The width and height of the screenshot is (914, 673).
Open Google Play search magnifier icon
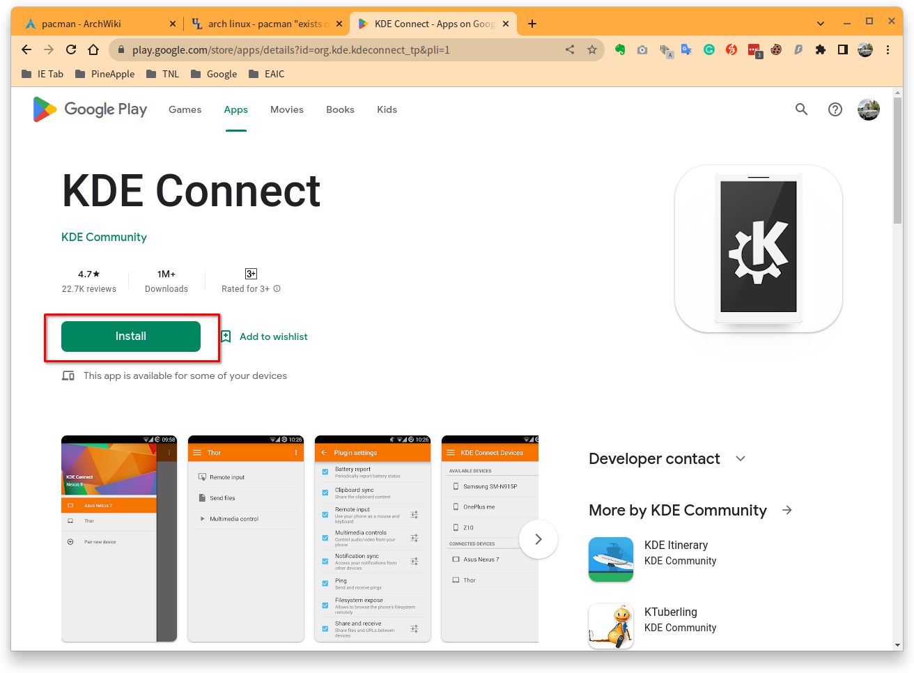point(801,109)
